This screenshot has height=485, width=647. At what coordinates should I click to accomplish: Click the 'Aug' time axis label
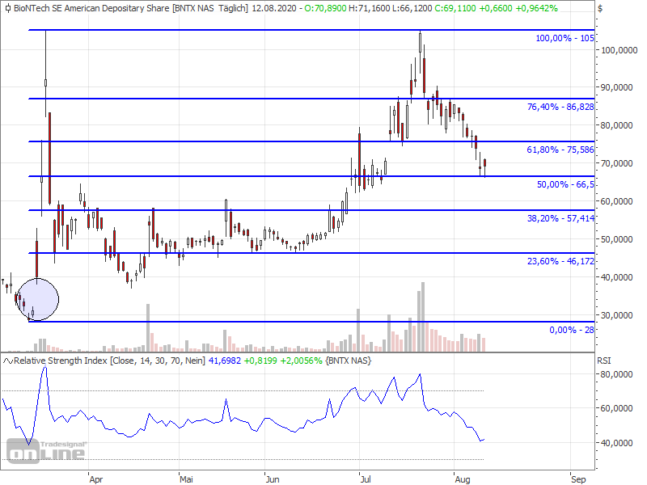pos(462,479)
